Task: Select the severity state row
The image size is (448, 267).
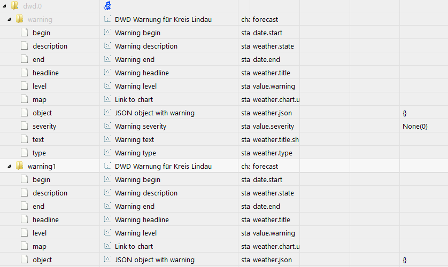Action: [44, 127]
